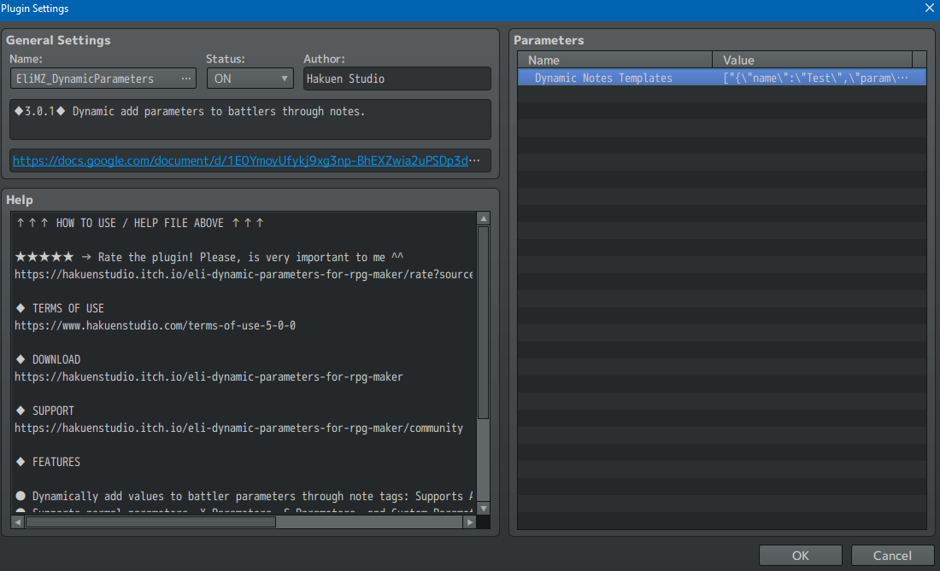Click the DOWNLOAD heading in Help
This screenshot has height=571, width=940.
(x=56, y=359)
